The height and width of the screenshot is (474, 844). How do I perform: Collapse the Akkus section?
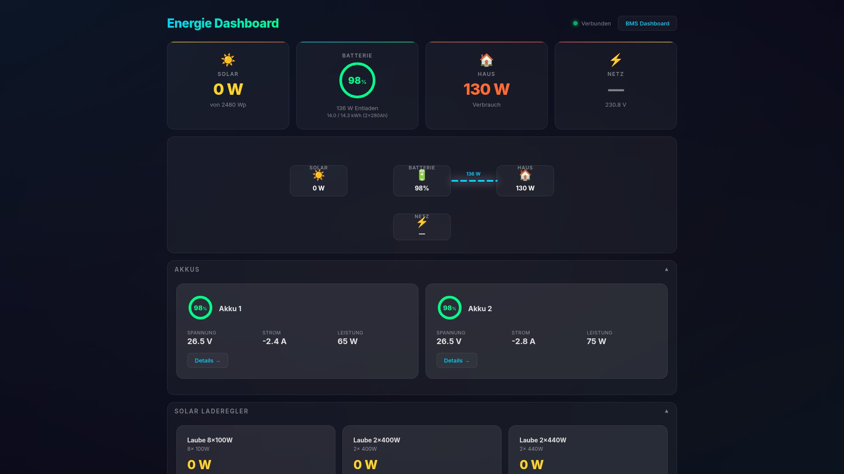tap(666, 269)
